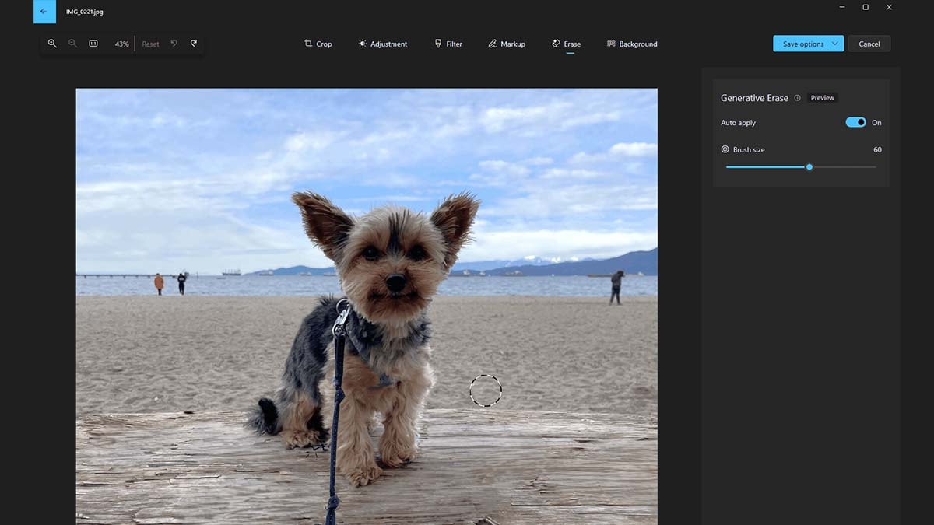Viewport: 934px width, 525px height.
Task: Click the Generative Erase info icon
Action: pyautogui.click(x=797, y=98)
